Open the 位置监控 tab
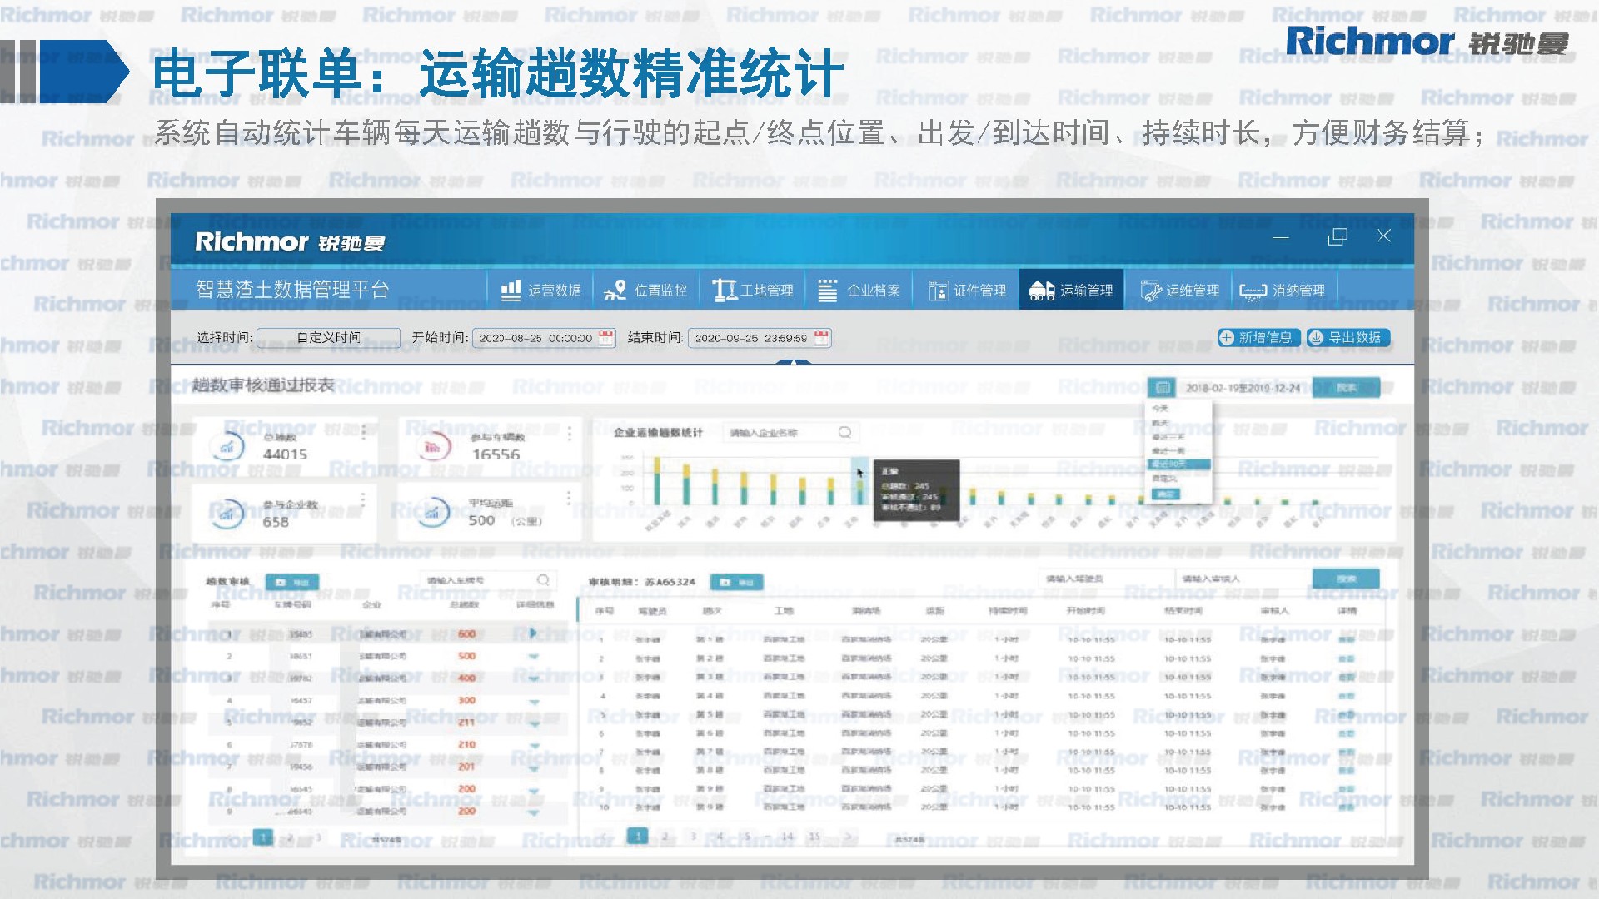 (645, 290)
